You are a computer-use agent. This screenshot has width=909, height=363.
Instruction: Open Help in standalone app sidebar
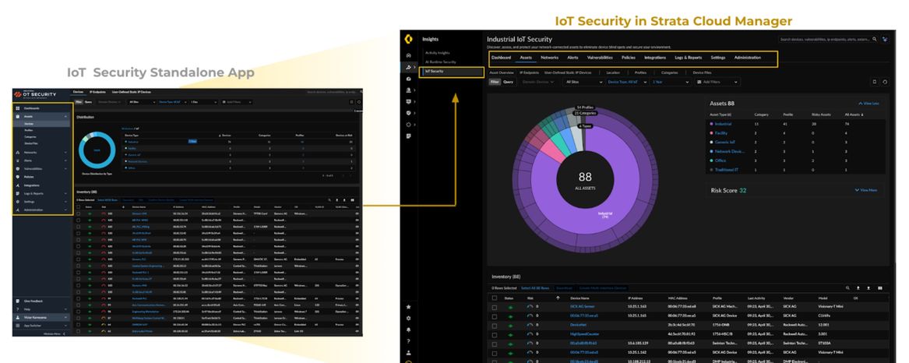click(x=26, y=309)
